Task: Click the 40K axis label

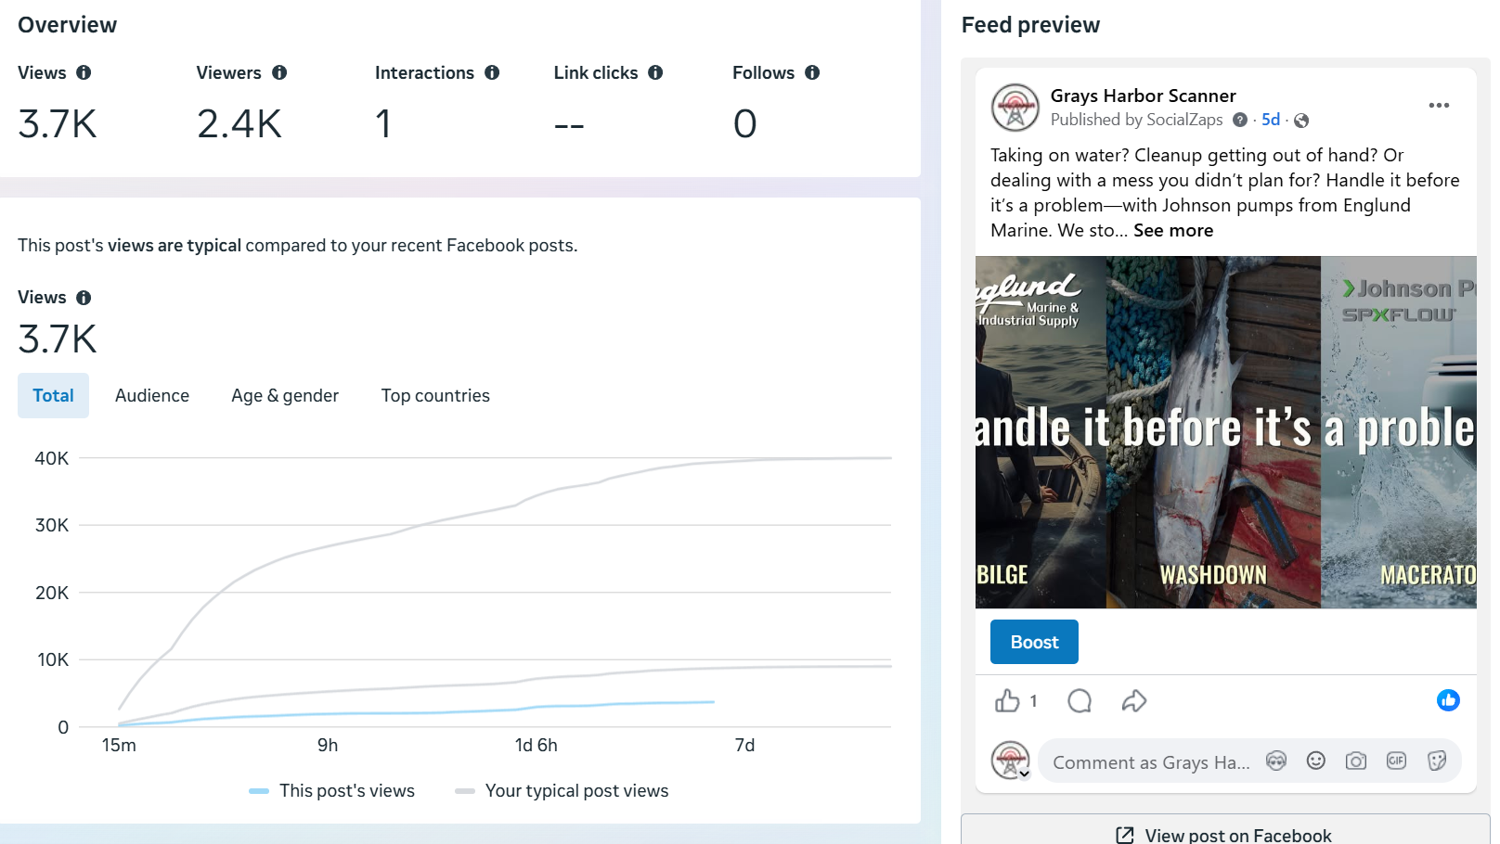Action: pos(52,458)
